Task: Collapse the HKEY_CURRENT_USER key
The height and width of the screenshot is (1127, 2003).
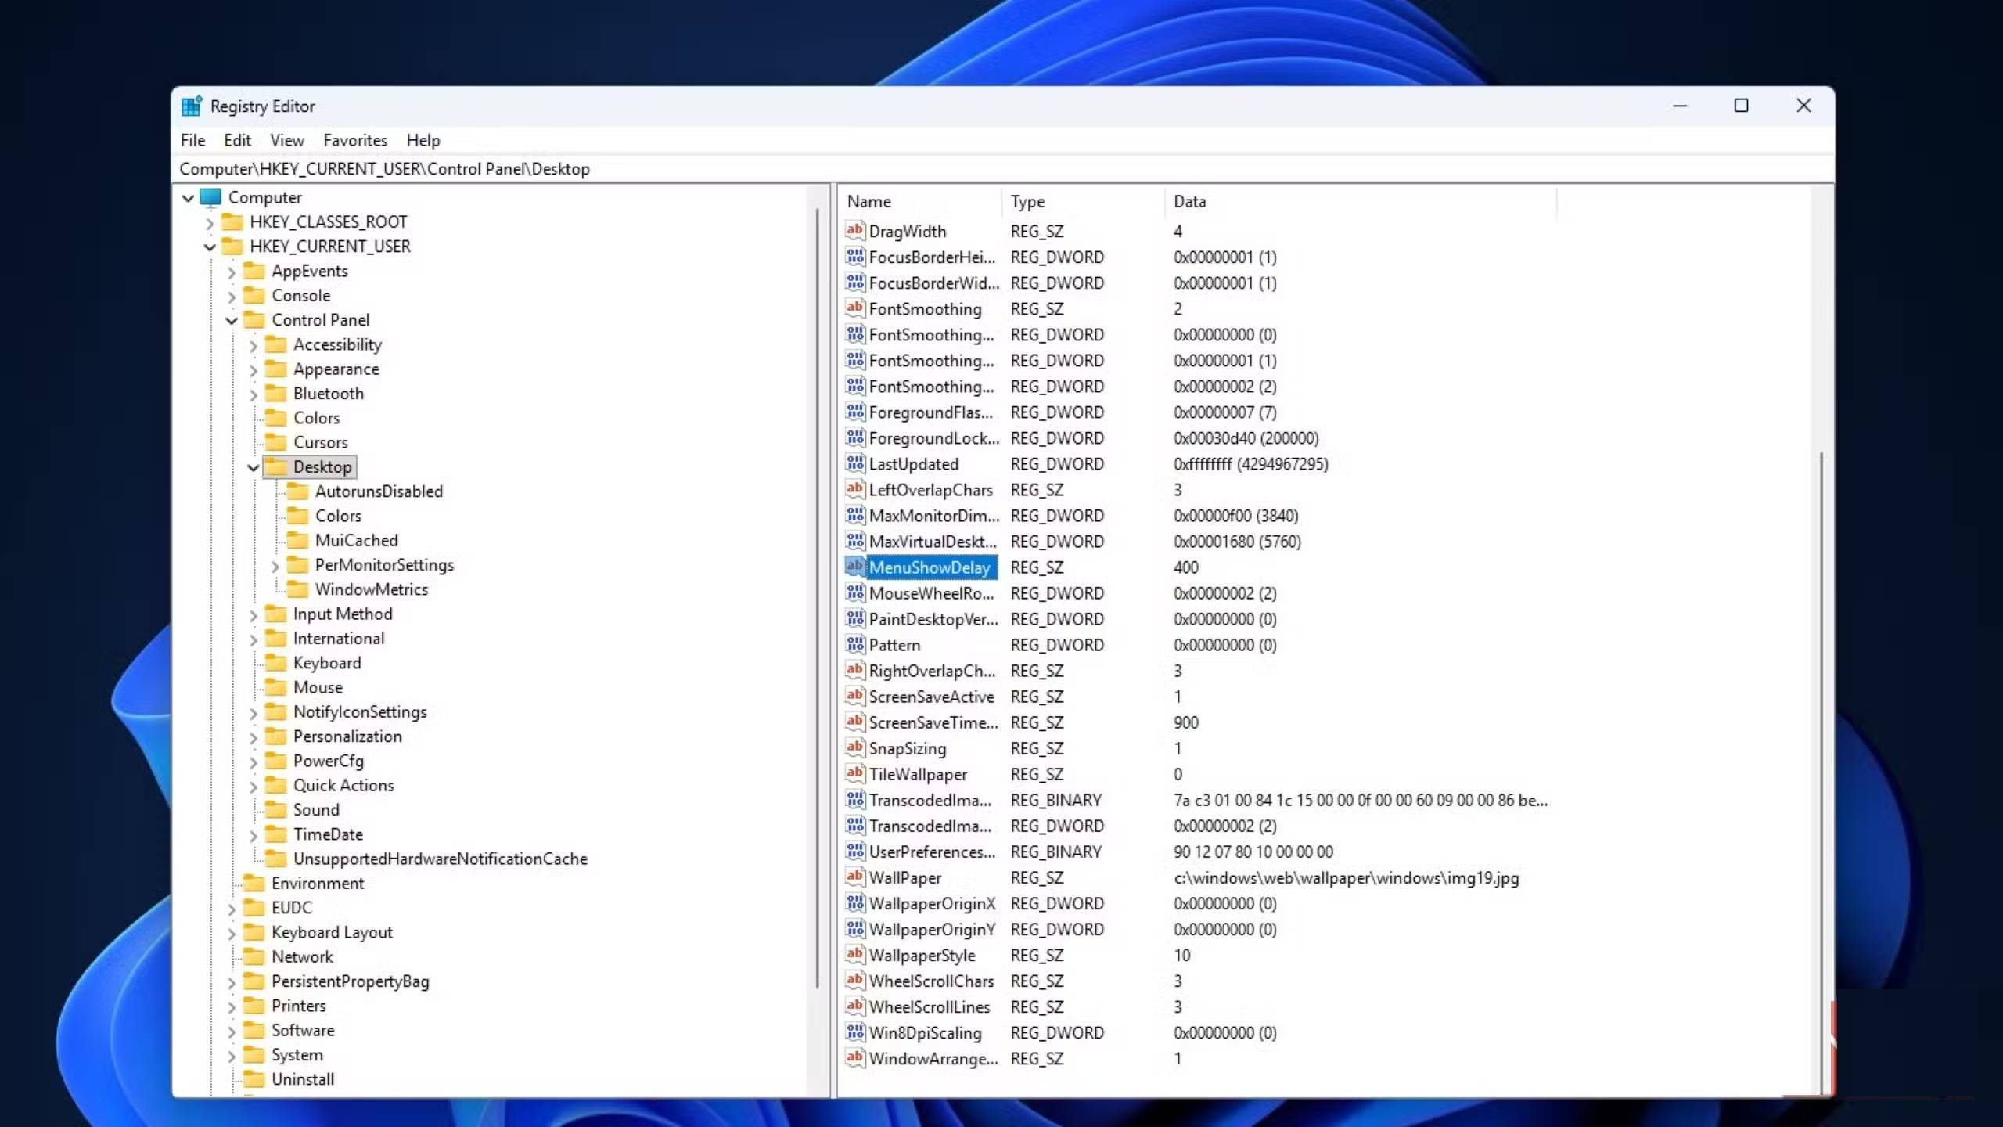Action: pyautogui.click(x=210, y=247)
